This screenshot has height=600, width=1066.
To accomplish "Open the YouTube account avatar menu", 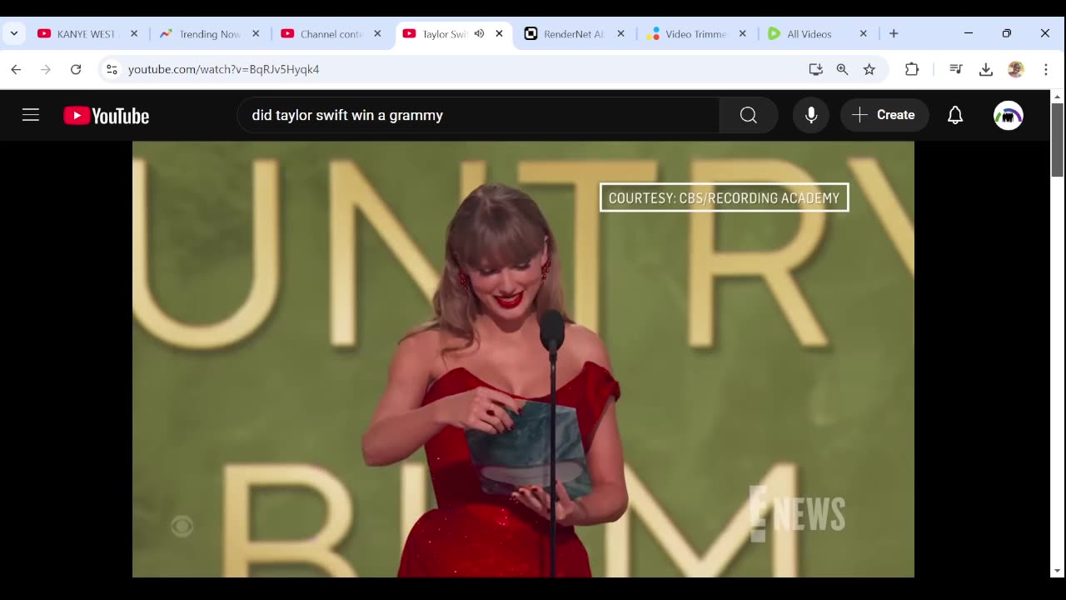I will [1009, 115].
